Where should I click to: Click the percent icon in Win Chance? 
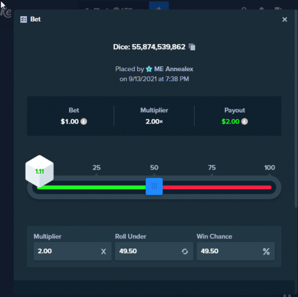coord(266,252)
